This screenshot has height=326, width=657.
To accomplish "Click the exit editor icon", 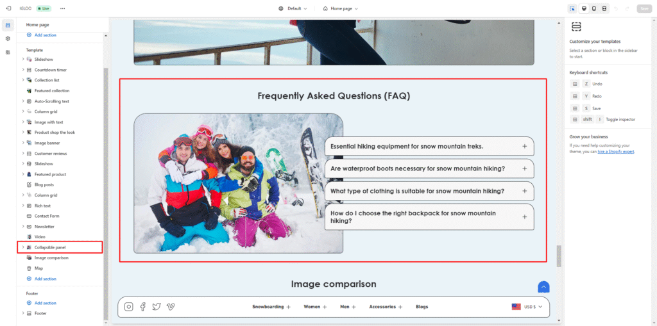I will pos(8,8).
